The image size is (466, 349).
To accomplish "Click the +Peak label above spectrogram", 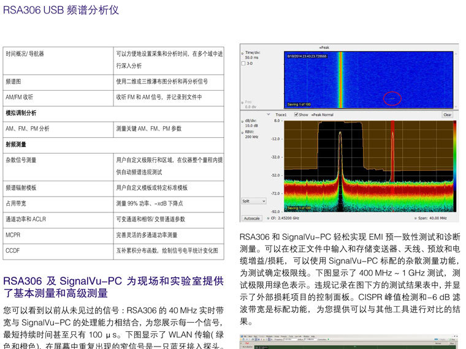I will 324,48.
